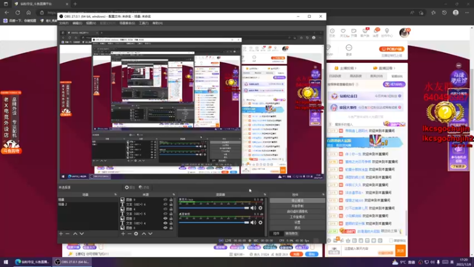Open source properties gear in Sources toolbar
Image resolution: width=474 pixels, height=267 pixels.
coord(136,234)
